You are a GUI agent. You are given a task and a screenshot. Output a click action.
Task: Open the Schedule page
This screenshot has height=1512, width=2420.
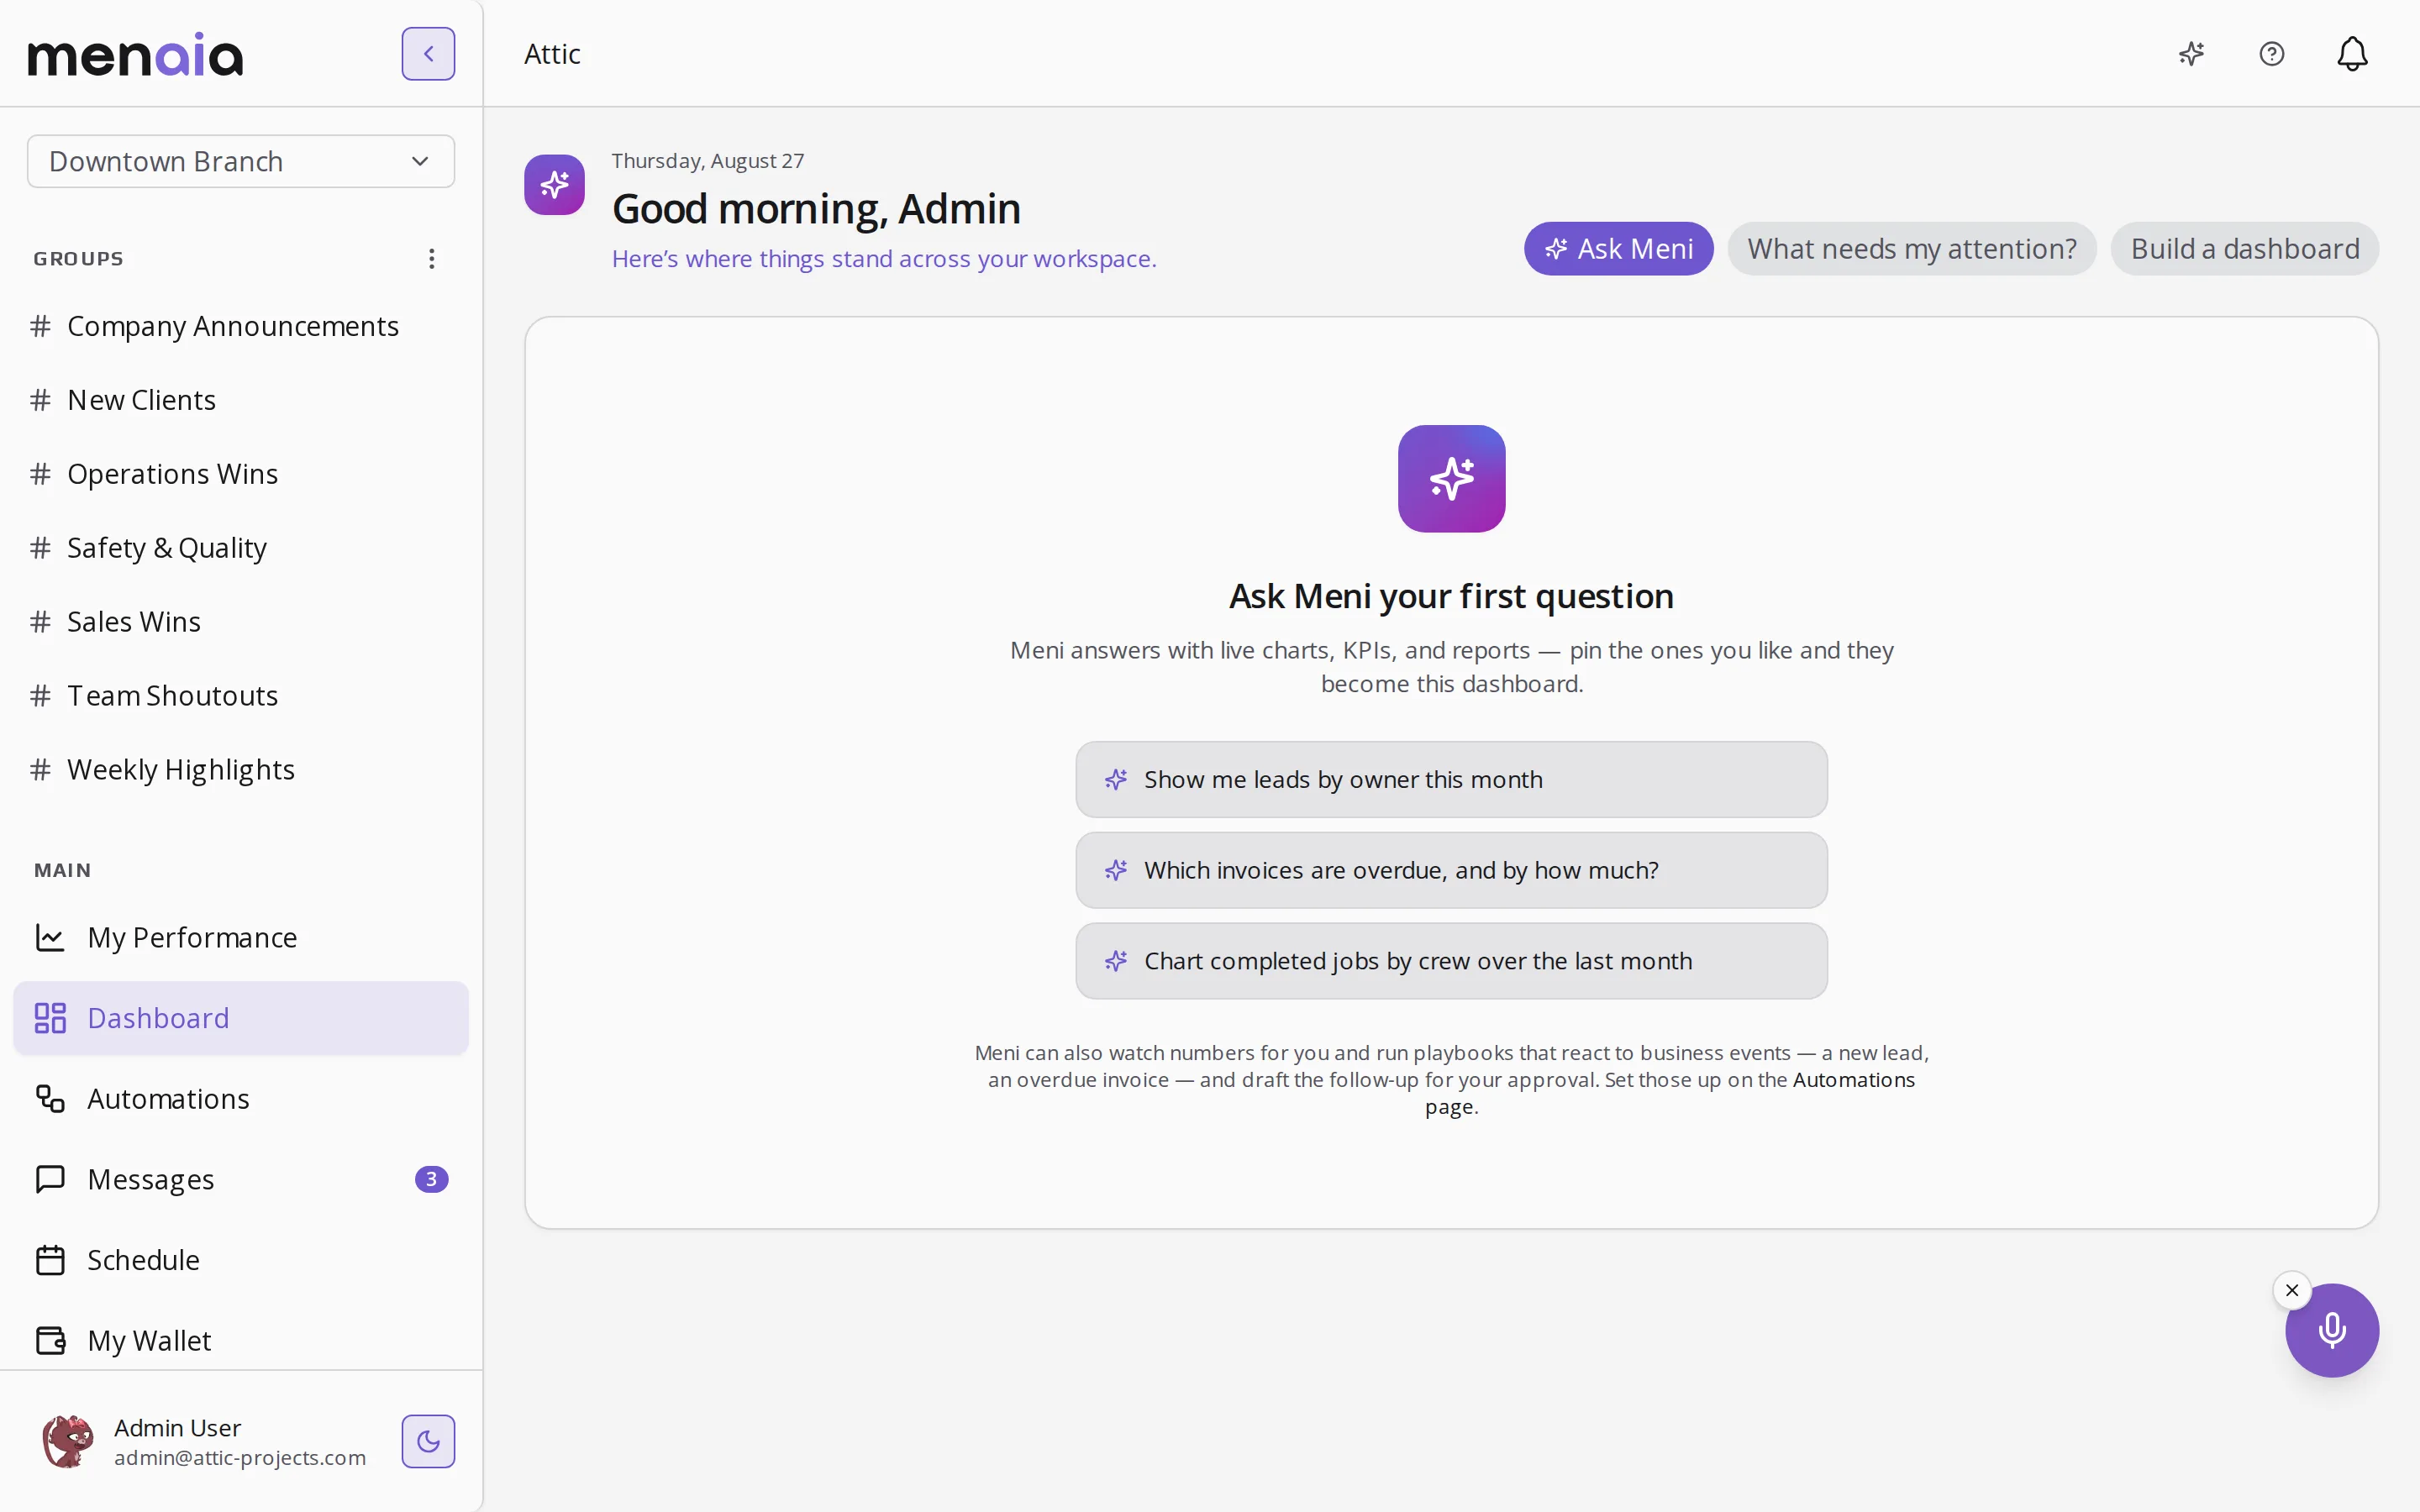[x=240, y=1260]
